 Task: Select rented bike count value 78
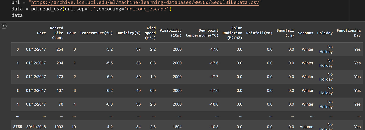tap(61, 104)
